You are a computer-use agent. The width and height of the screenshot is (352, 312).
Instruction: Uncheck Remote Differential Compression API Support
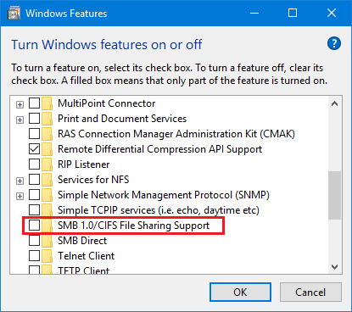pyautogui.click(x=34, y=149)
